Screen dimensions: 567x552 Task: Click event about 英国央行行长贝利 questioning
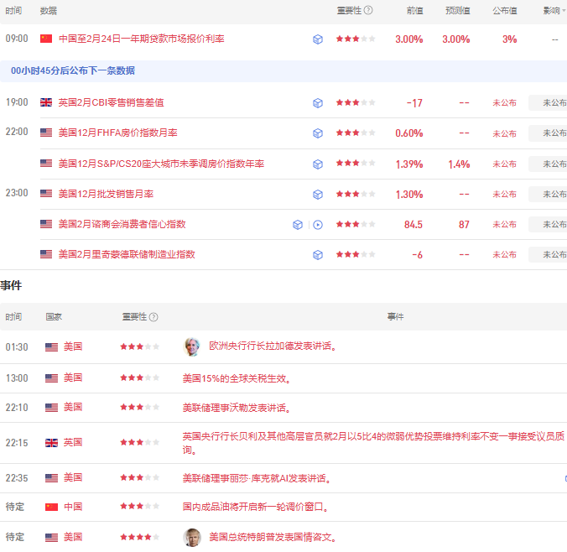(373, 443)
